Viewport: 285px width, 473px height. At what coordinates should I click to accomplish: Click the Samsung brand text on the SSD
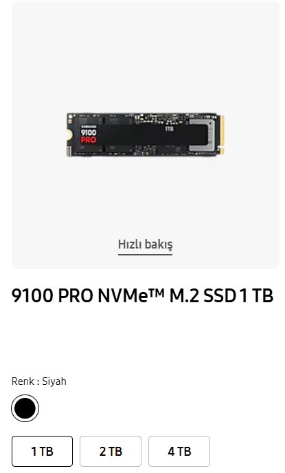89,127
